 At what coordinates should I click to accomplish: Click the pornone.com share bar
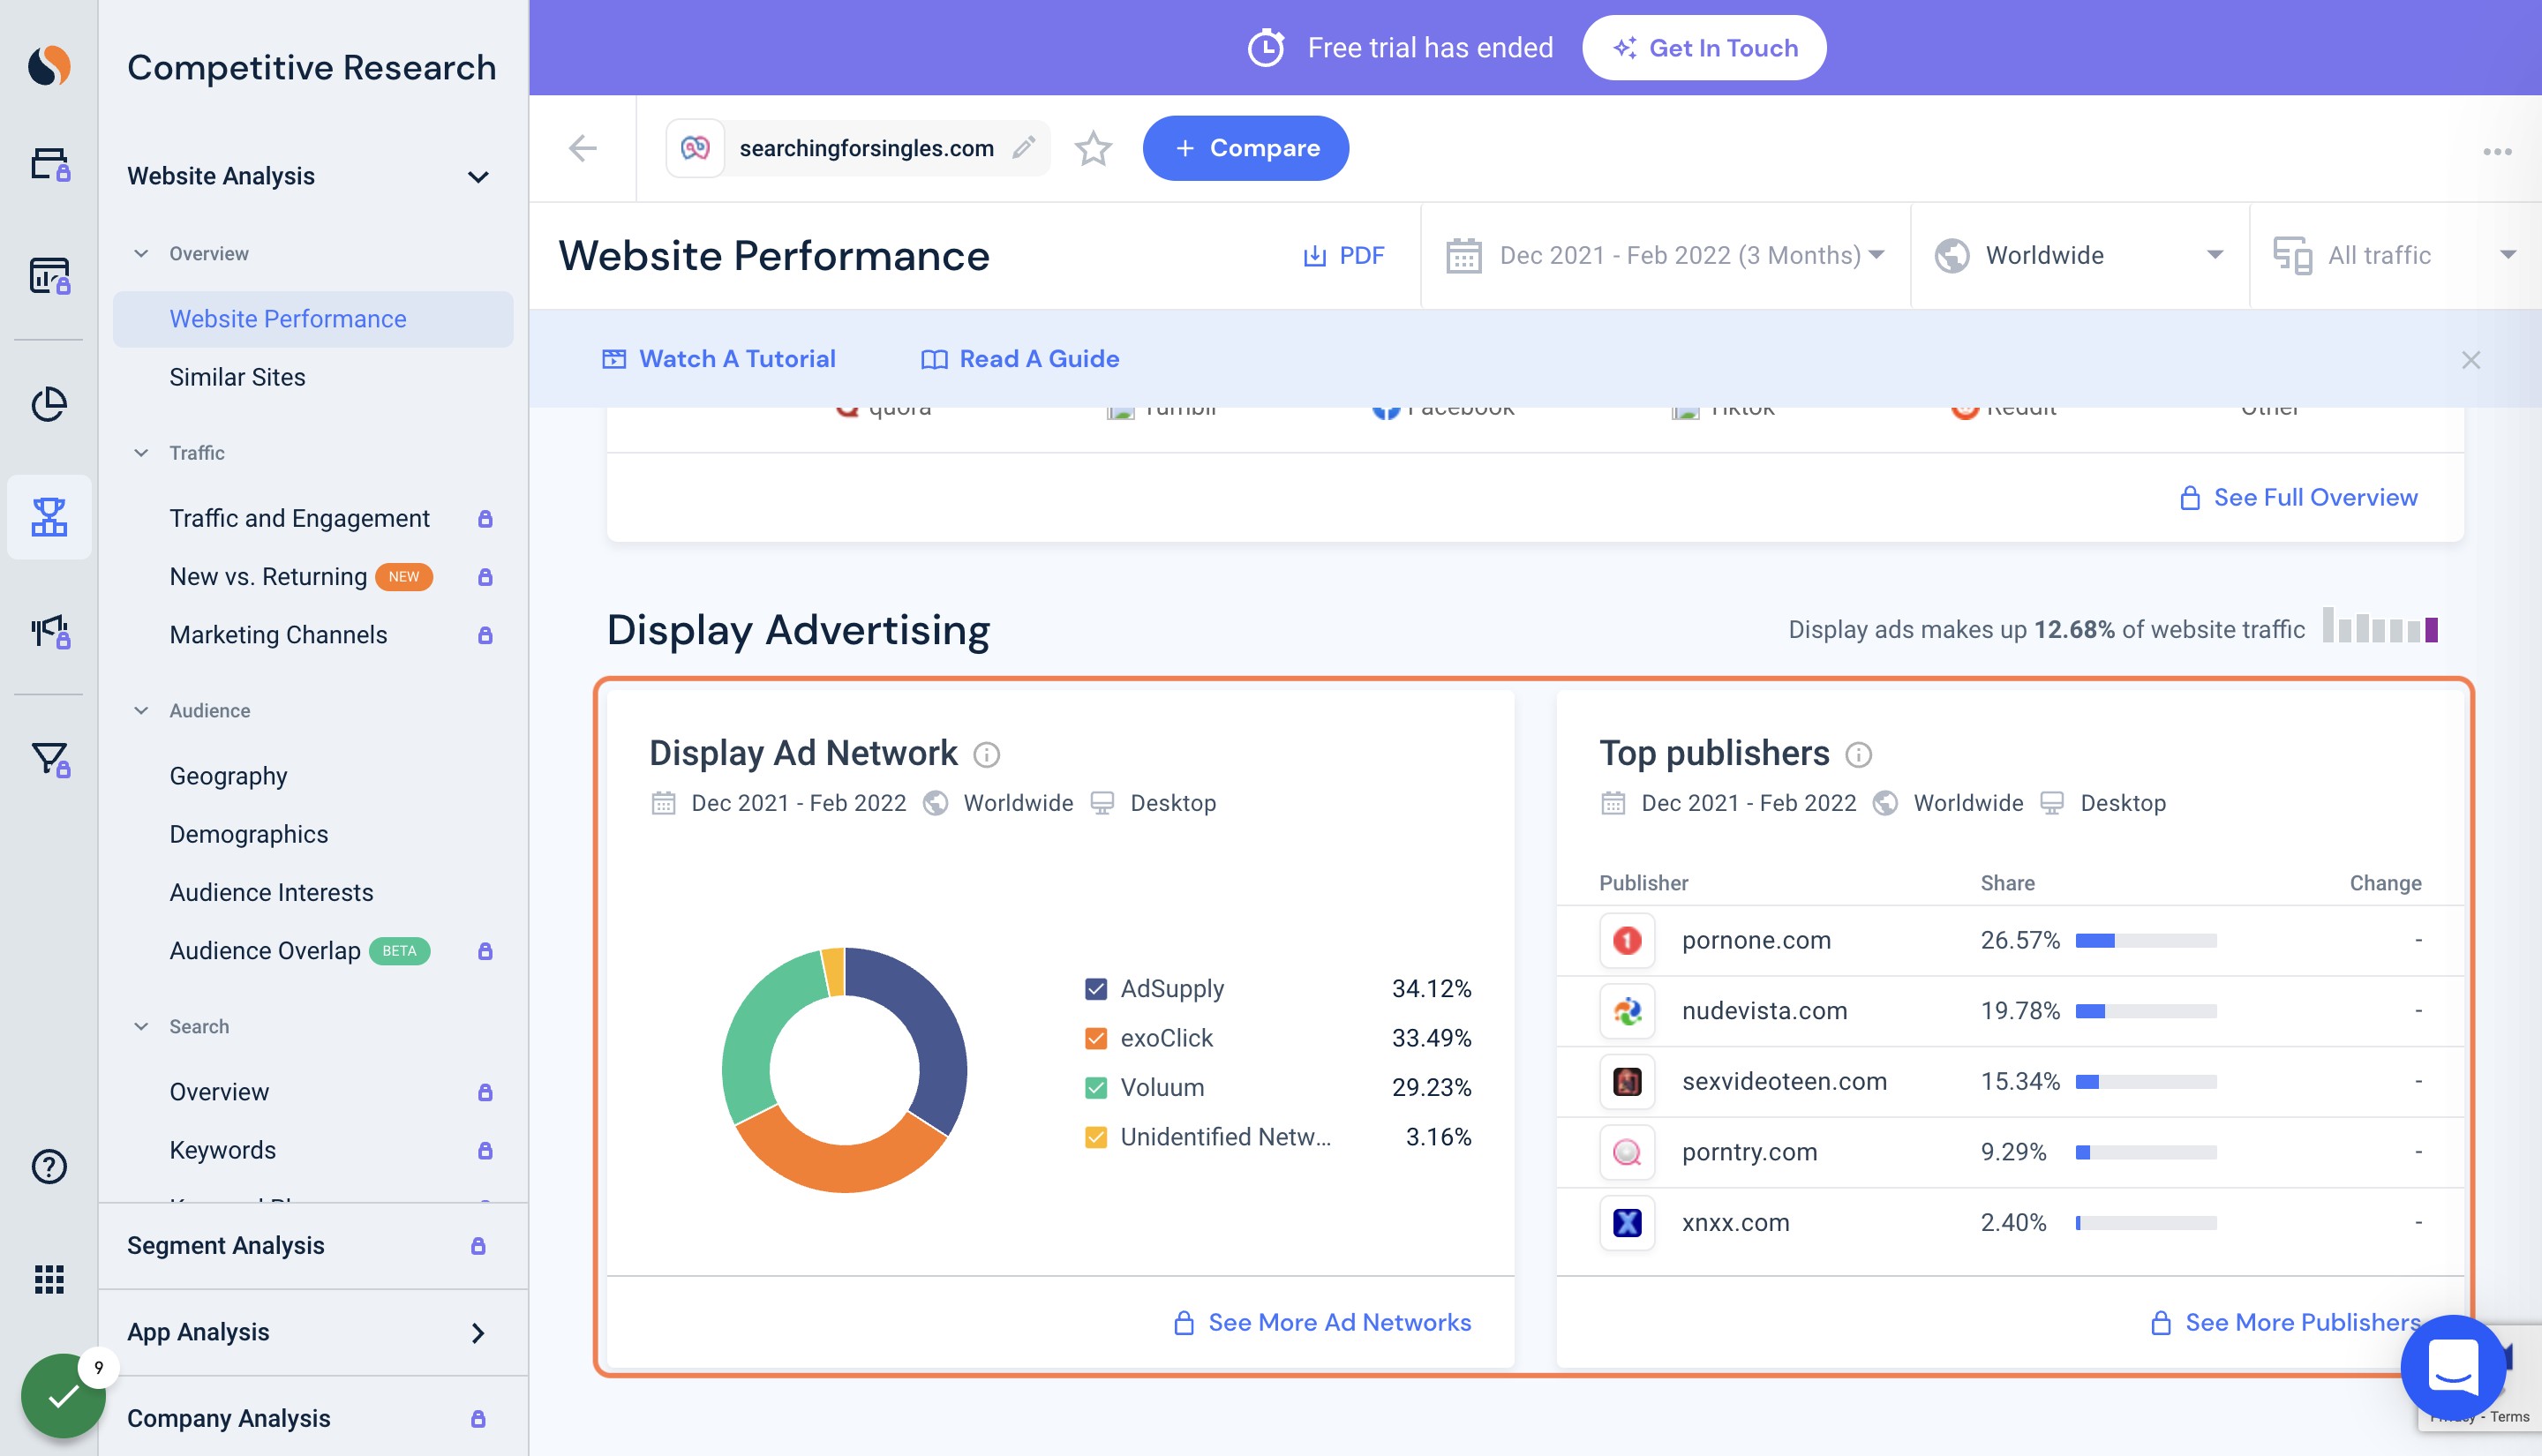(x=2146, y=941)
